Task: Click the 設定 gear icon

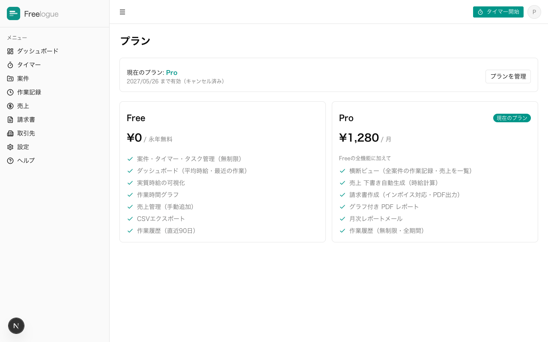Action: pyautogui.click(x=10, y=147)
